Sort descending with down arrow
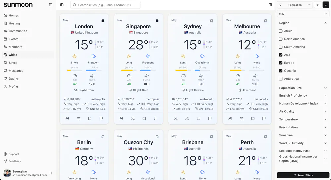This screenshot has height=180, width=331. pyautogui.click(x=326, y=5)
